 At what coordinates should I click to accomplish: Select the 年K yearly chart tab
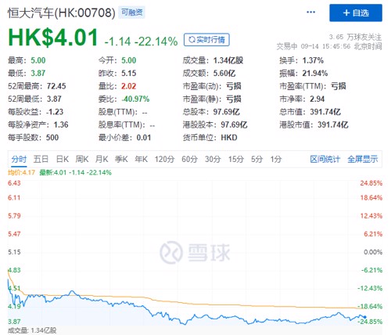point(142,159)
